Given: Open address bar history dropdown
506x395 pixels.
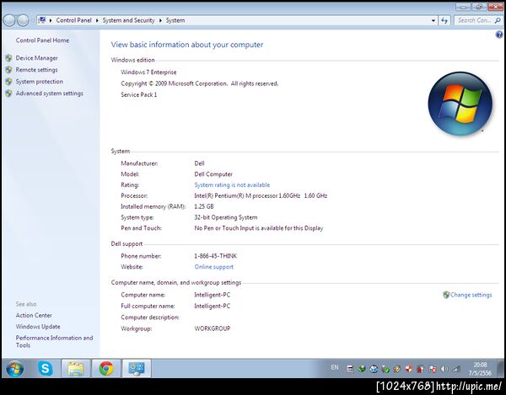Looking at the screenshot, I should pyautogui.click(x=433, y=20).
